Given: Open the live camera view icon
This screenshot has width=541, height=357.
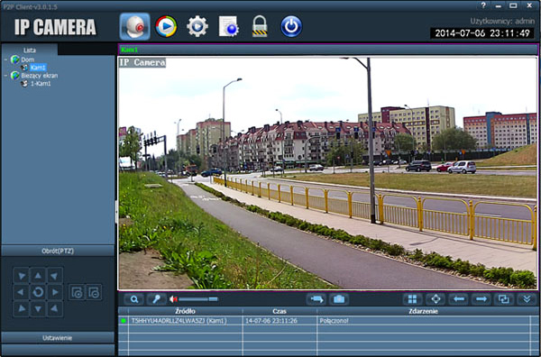Looking at the screenshot, I should pyautogui.click(x=135, y=26).
